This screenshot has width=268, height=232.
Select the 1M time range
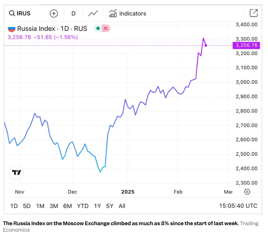coord(40,206)
